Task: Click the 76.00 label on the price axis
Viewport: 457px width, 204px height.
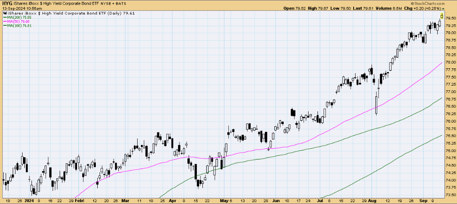Action: click(x=450, y=121)
